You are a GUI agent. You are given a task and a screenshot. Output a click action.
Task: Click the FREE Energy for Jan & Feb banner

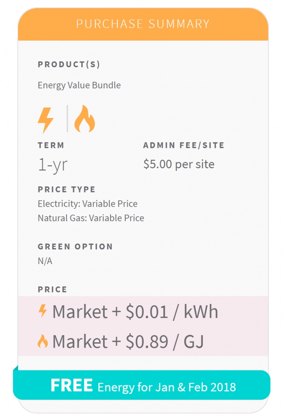(x=143, y=386)
